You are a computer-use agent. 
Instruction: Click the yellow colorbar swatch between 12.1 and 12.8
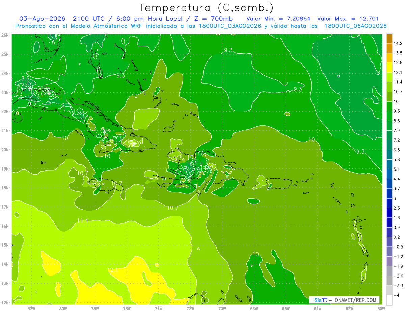coord(389,67)
